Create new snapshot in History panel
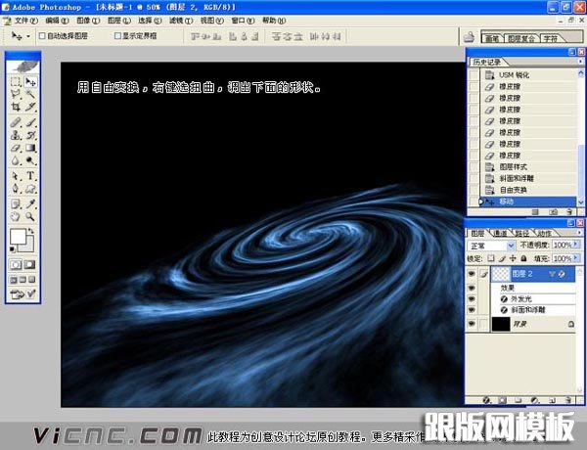This screenshot has height=450, width=587. point(553,212)
